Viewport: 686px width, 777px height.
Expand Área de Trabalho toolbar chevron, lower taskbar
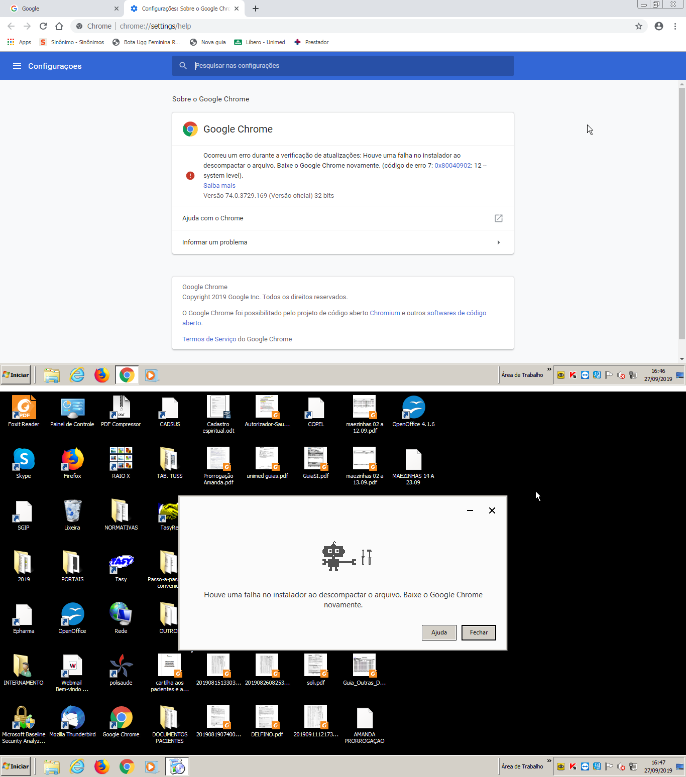(x=549, y=761)
